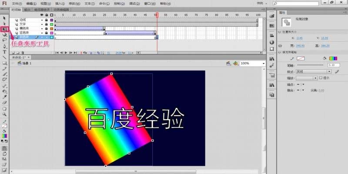Select the Free Transform tool
The width and height of the screenshot is (348, 174).
[4, 29]
